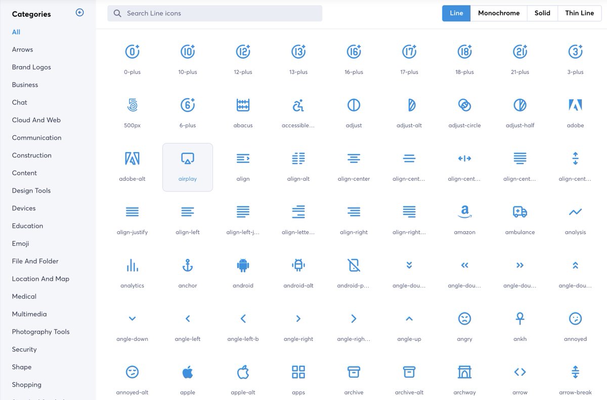Screen dimensions: 607x400
Task: Select the apps grid icon
Action: point(298,372)
